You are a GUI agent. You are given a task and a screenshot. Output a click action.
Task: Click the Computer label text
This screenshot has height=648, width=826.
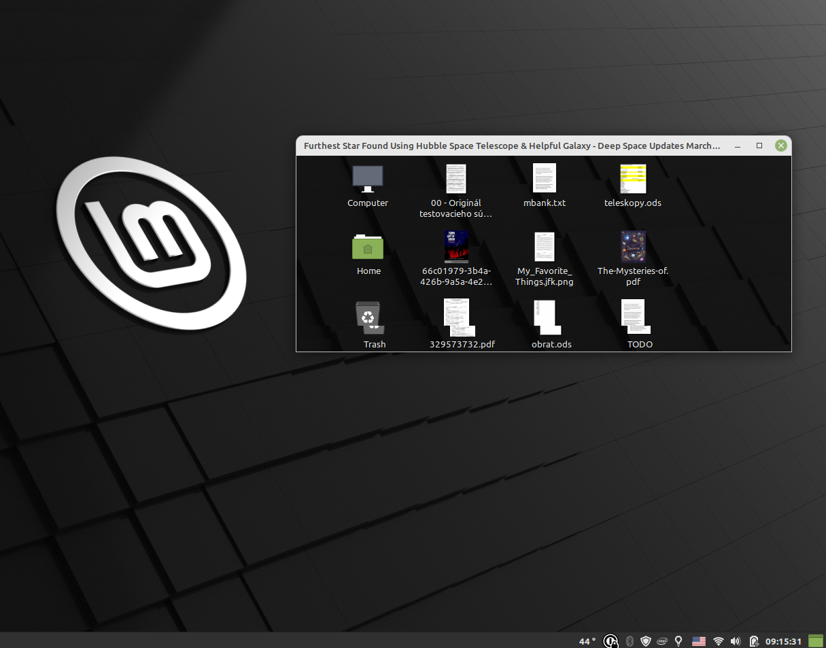coord(368,203)
